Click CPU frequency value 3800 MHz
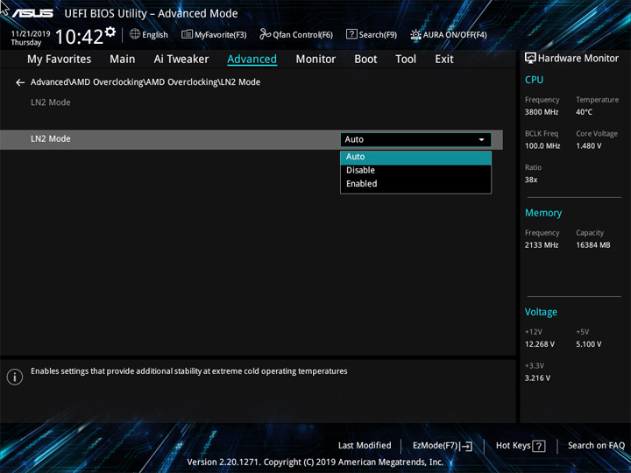Image resolution: width=631 pixels, height=473 pixels. 542,112
